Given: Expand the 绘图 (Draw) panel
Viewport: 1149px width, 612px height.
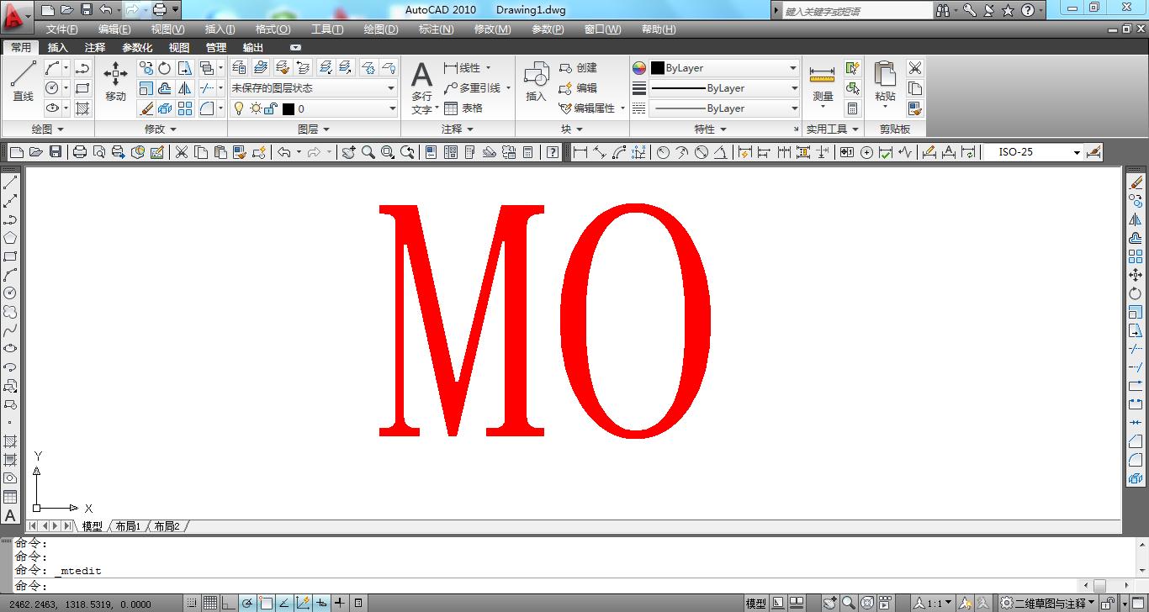Looking at the screenshot, I should 47,129.
